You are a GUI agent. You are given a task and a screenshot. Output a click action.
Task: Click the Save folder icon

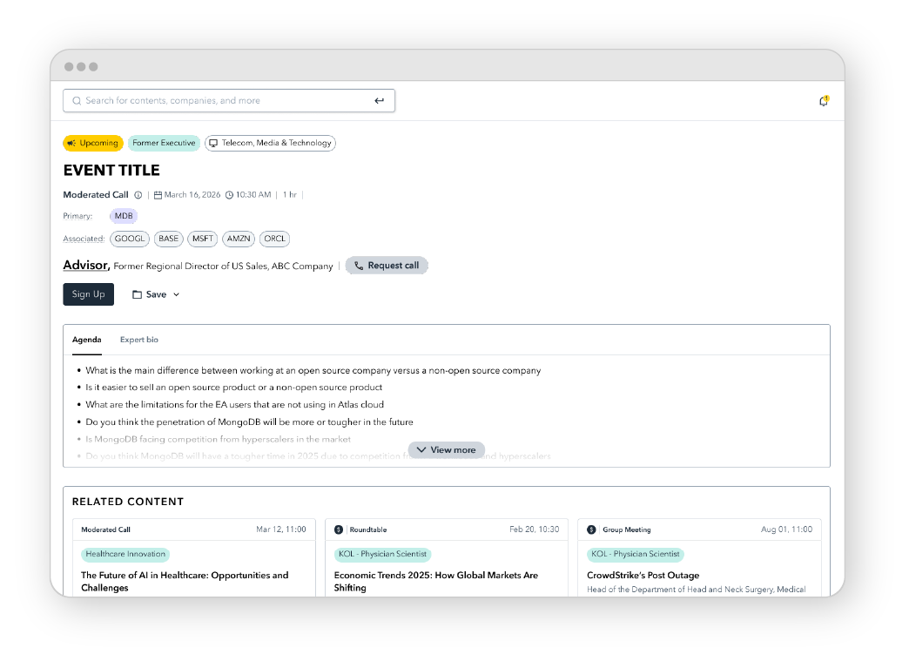(137, 294)
